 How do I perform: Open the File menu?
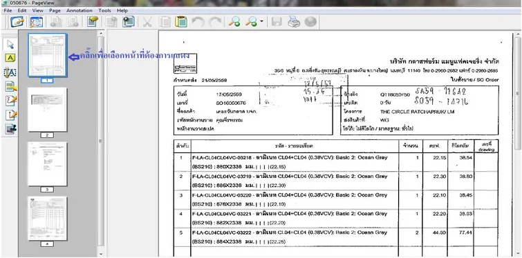click(8, 10)
